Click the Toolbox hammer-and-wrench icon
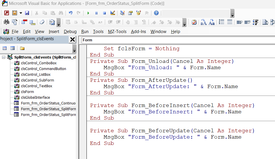Screen dimensions: 275x159 click(x=147, y=13)
